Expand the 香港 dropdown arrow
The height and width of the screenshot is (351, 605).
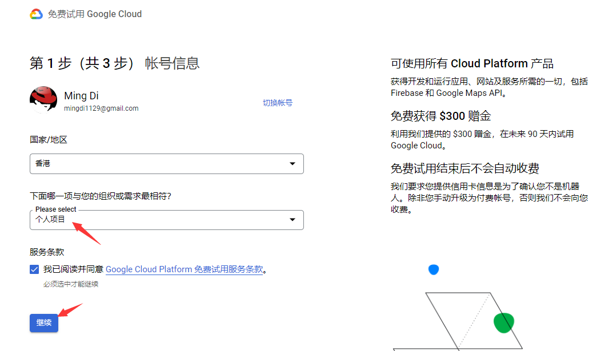293,164
